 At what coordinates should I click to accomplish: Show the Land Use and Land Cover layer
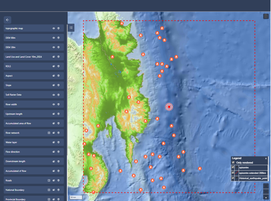(x=54, y=57)
